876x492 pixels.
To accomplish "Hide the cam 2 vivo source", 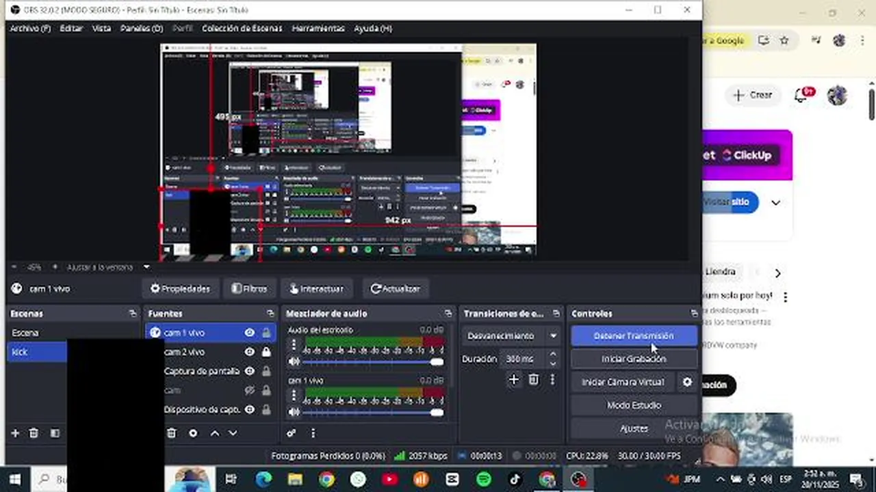I will click(x=250, y=352).
